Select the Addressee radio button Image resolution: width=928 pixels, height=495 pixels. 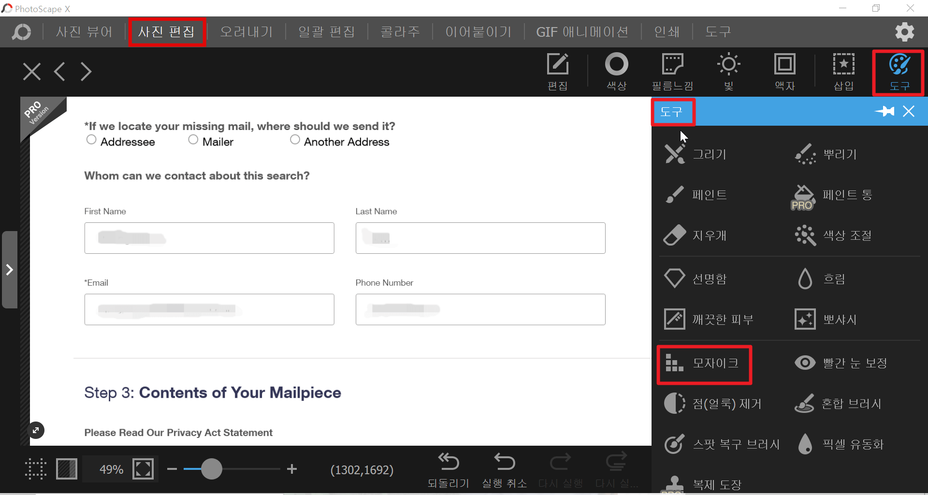91,140
